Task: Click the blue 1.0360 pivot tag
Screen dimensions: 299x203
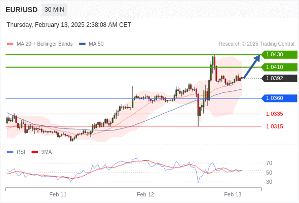Action: 279,98
